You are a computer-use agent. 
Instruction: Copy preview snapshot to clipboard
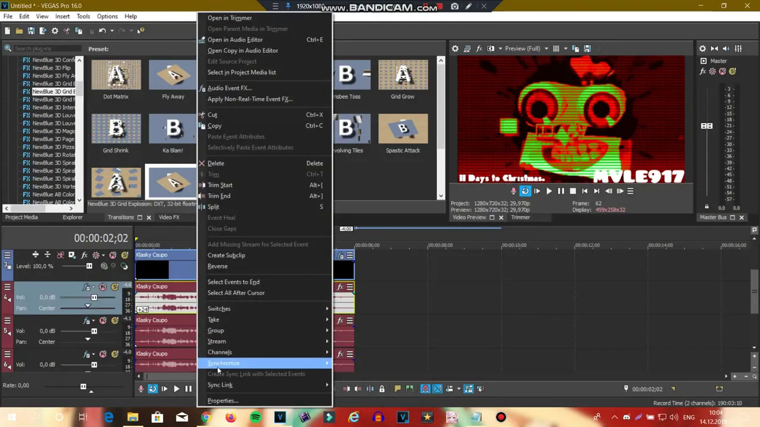tap(575, 49)
